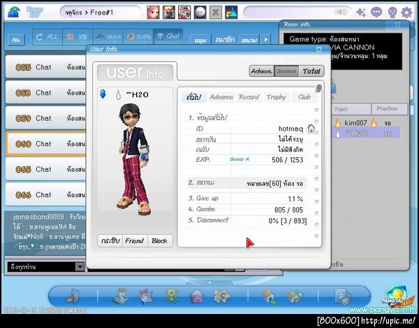Select room 066 Chat row
419x328 pixels.
(x=46, y=194)
